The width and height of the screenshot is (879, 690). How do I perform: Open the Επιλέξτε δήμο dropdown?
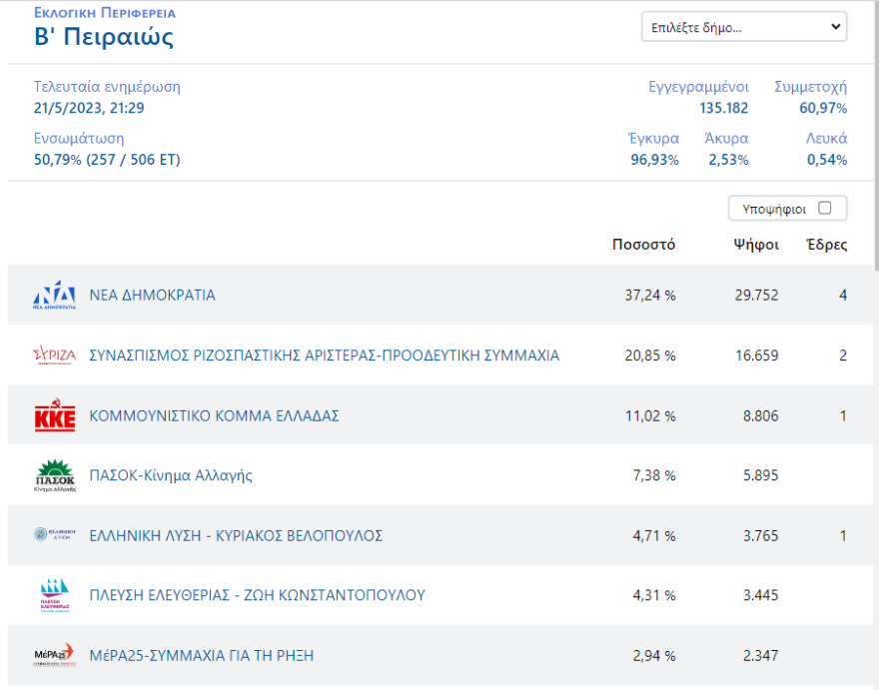click(x=743, y=28)
